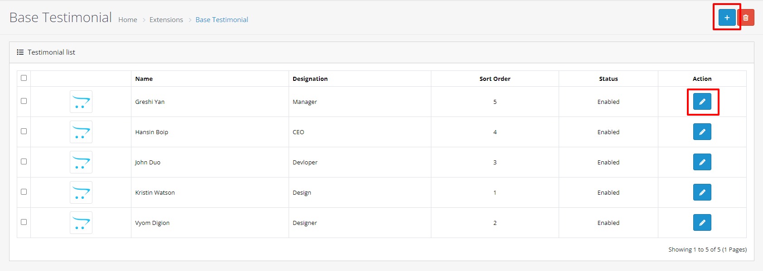Edit the Kristin Watson testimonial
This screenshot has height=271, width=763.
pos(702,192)
